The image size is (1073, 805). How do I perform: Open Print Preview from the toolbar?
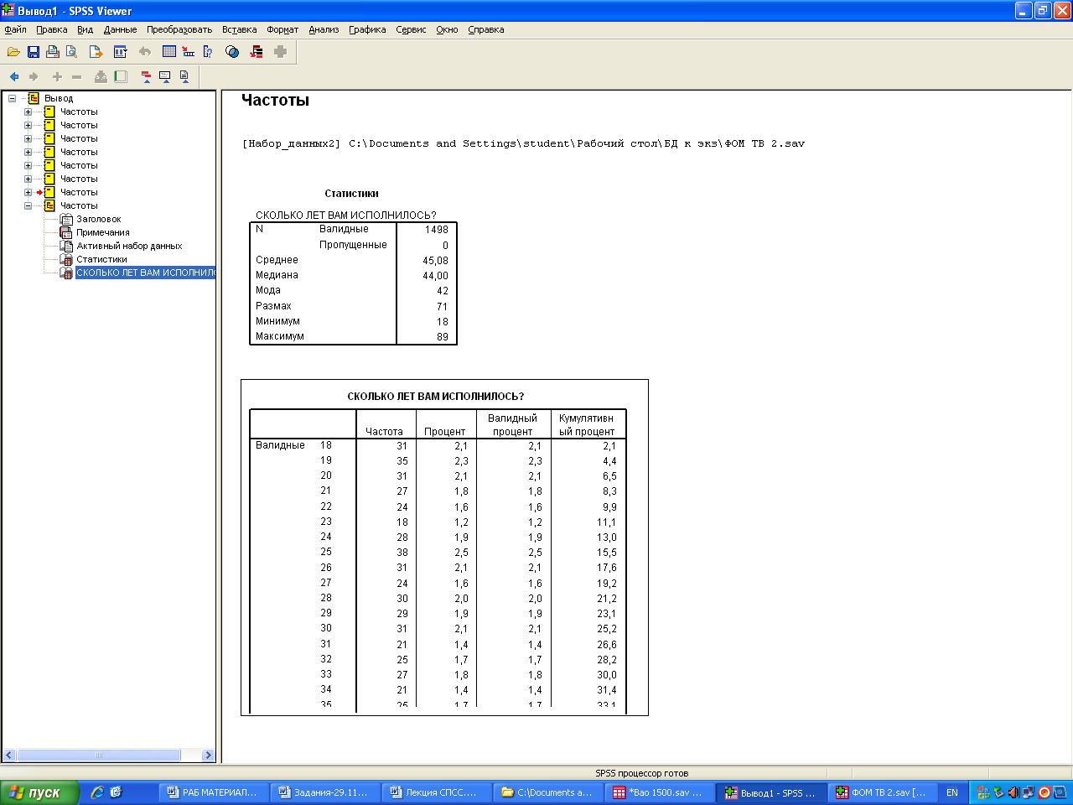tap(72, 52)
